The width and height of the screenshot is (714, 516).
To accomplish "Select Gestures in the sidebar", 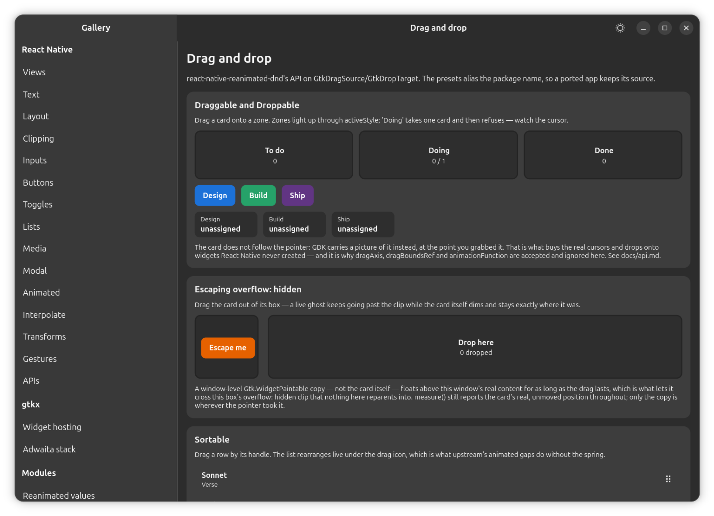I will [96, 359].
